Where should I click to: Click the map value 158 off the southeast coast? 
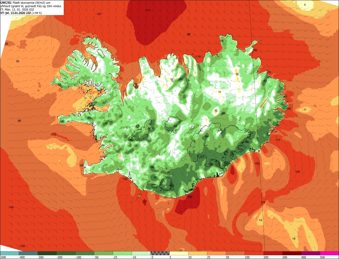(x=257, y=164)
